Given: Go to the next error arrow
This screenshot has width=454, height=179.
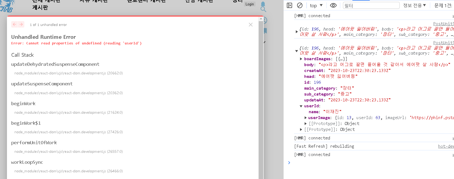Looking at the screenshot, I should (x=21, y=24).
